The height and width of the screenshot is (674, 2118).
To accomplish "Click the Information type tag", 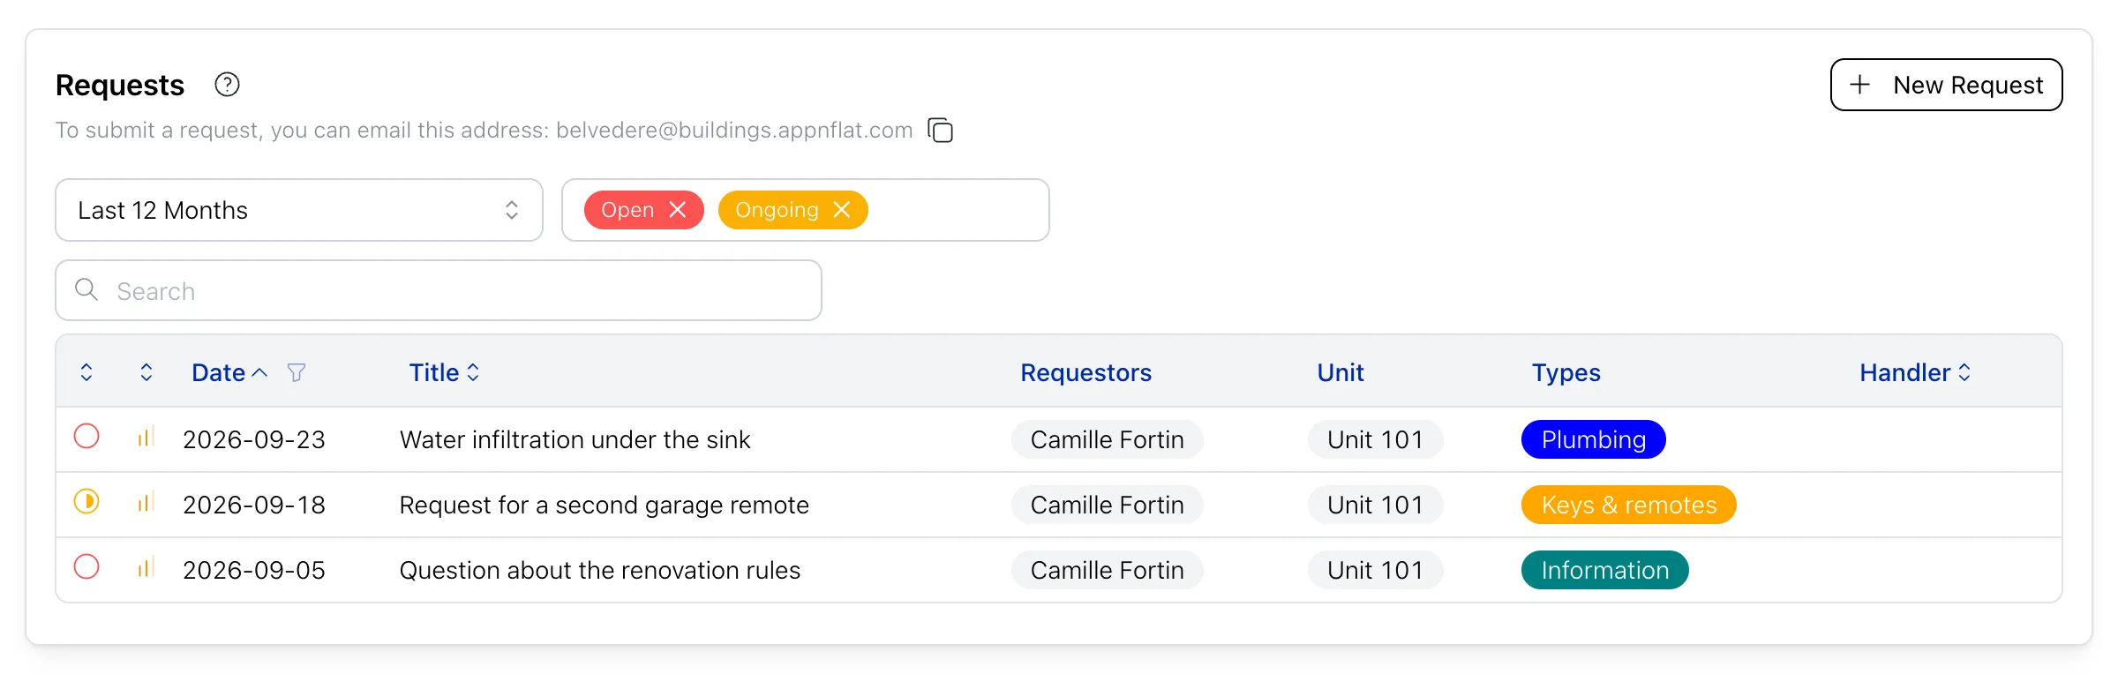I will tap(1604, 570).
